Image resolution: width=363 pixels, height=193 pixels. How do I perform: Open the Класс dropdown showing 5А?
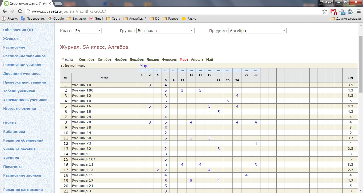(x=88, y=31)
